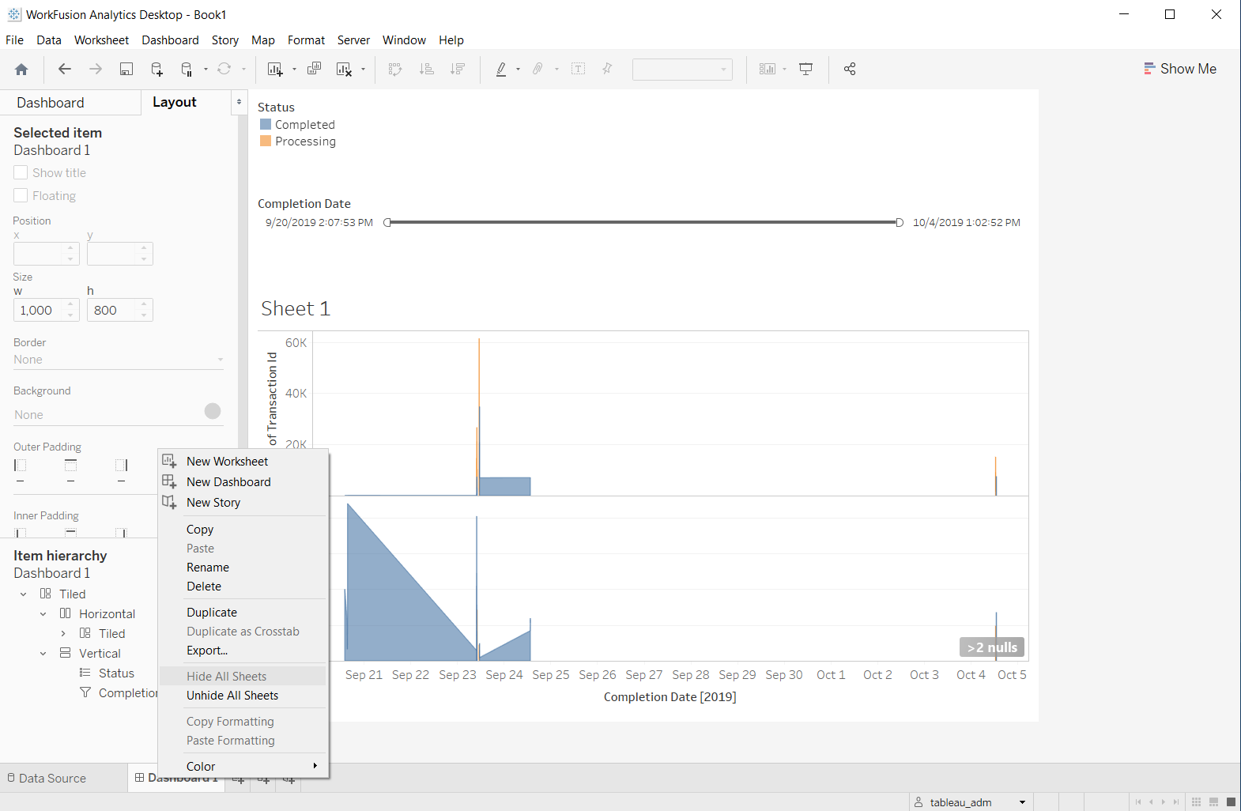This screenshot has width=1241, height=811.
Task: Click the pin Fix Axes icon
Action: coord(607,69)
